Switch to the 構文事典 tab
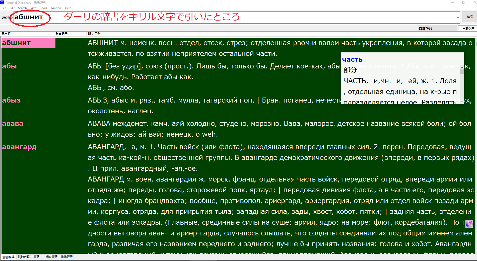This screenshot has width=477, height=261. 51,257
